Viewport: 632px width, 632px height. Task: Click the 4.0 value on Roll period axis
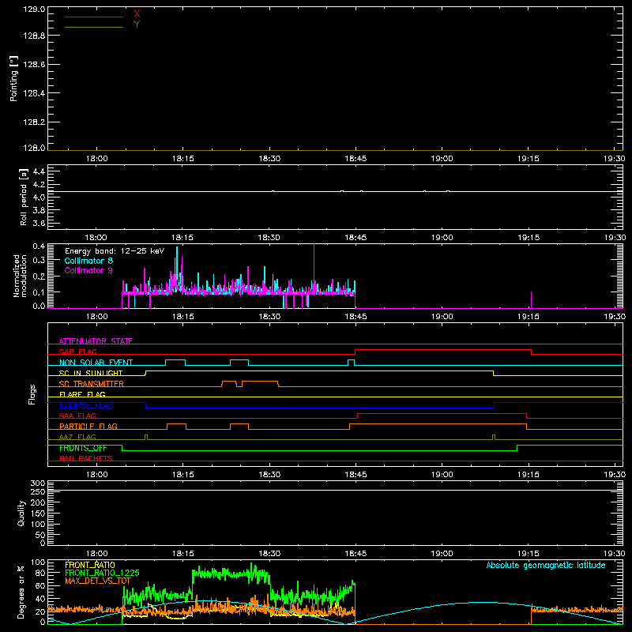coord(39,197)
